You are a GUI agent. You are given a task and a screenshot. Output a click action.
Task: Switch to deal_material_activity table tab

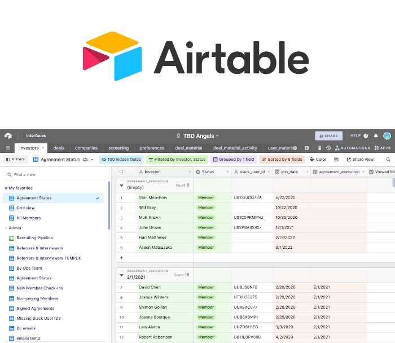(235, 148)
